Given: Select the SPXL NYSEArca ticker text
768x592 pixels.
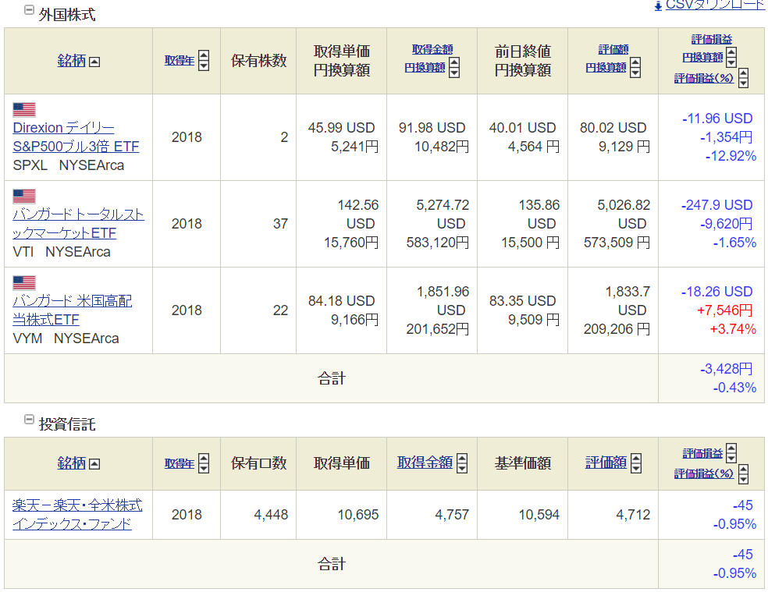Looking at the screenshot, I should 69,165.
